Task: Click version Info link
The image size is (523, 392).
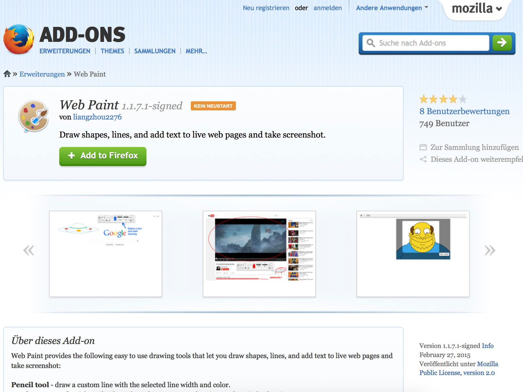Action: pyautogui.click(x=487, y=346)
